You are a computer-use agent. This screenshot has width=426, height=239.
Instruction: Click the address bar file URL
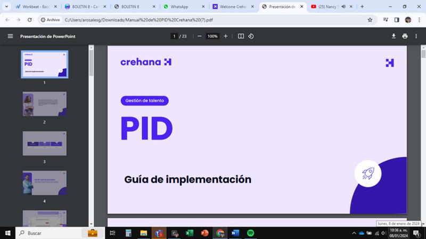click(138, 20)
